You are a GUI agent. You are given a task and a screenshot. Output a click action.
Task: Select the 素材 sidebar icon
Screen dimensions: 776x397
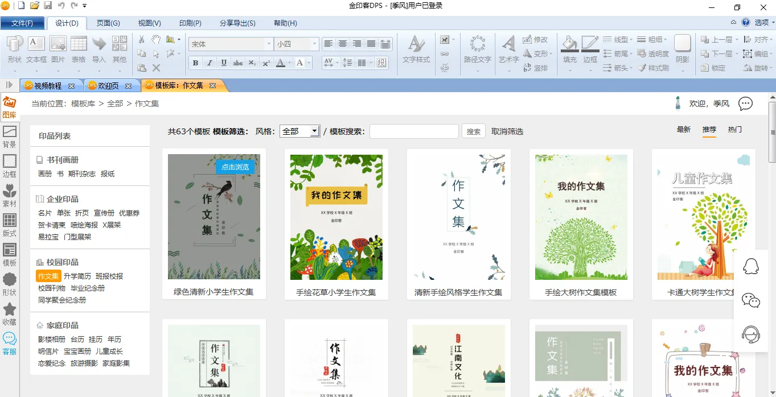(10, 195)
